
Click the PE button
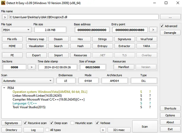click(x=12, y=55)
